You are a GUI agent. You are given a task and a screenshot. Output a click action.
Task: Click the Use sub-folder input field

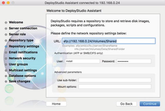click(x=115, y=80)
